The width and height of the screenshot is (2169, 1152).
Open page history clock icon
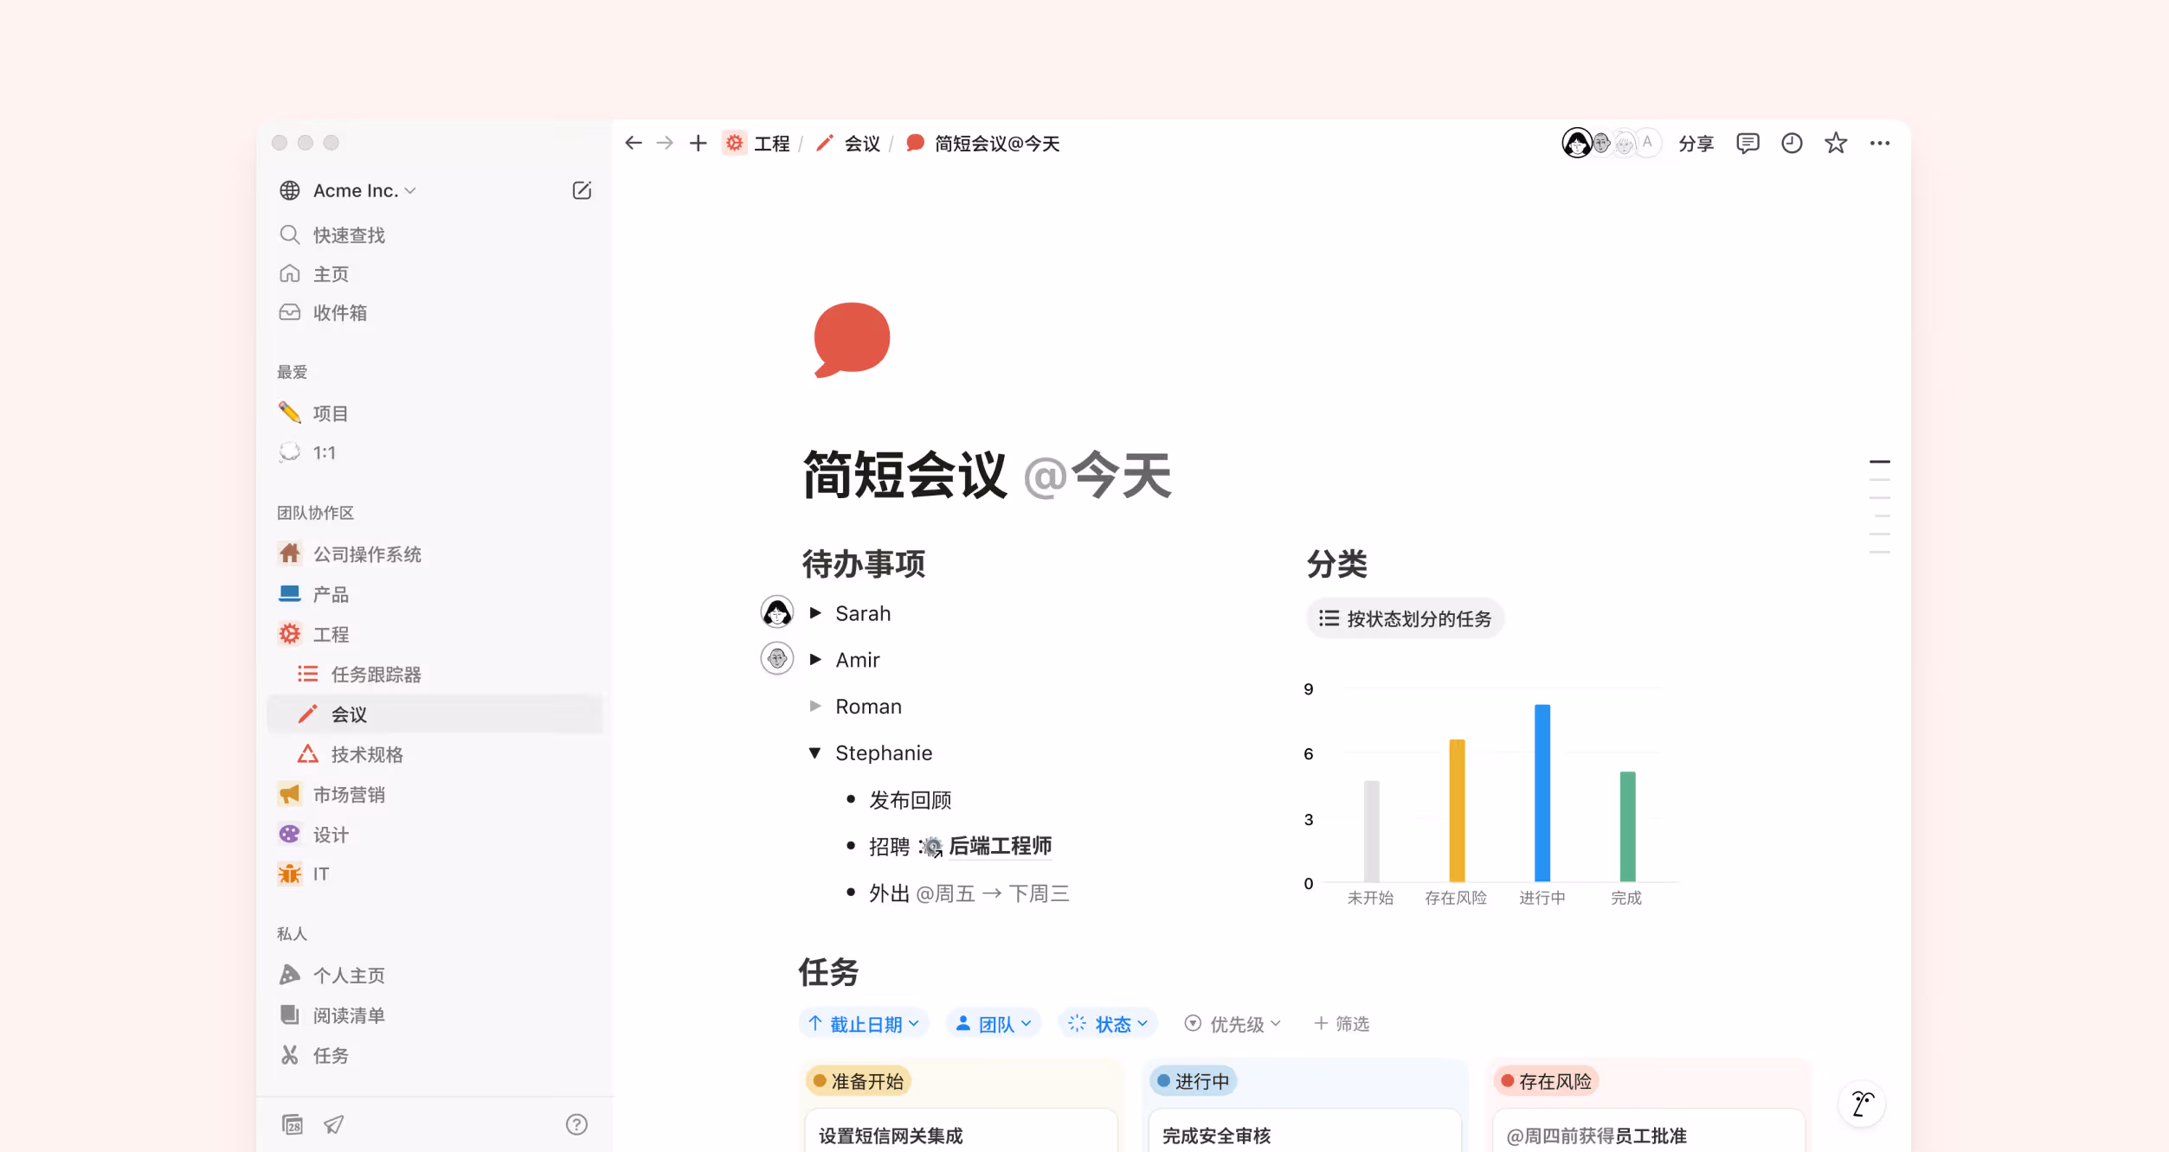pyautogui.click(x=1792, y=144)
